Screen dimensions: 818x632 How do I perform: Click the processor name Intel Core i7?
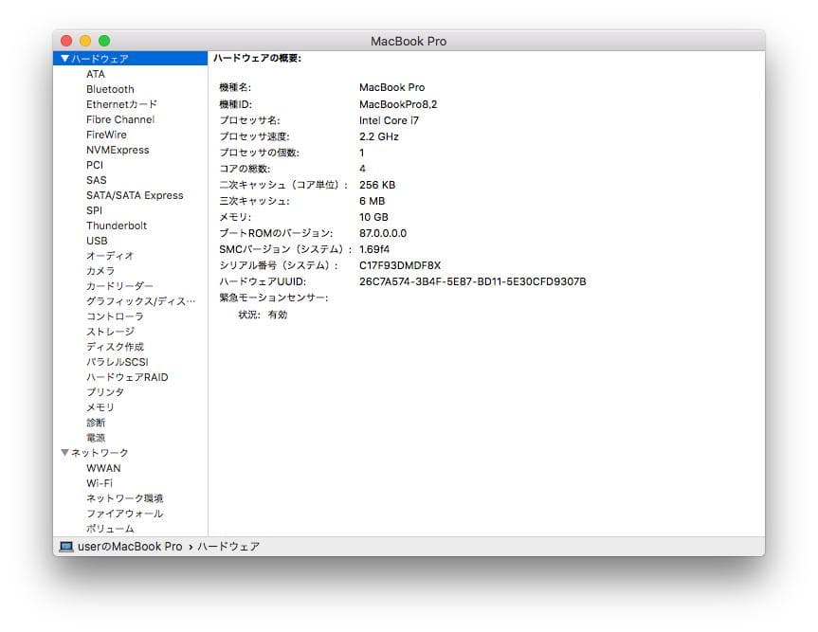point(389,120)
